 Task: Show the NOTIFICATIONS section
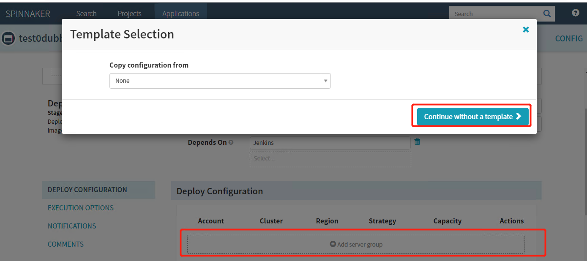72,226
